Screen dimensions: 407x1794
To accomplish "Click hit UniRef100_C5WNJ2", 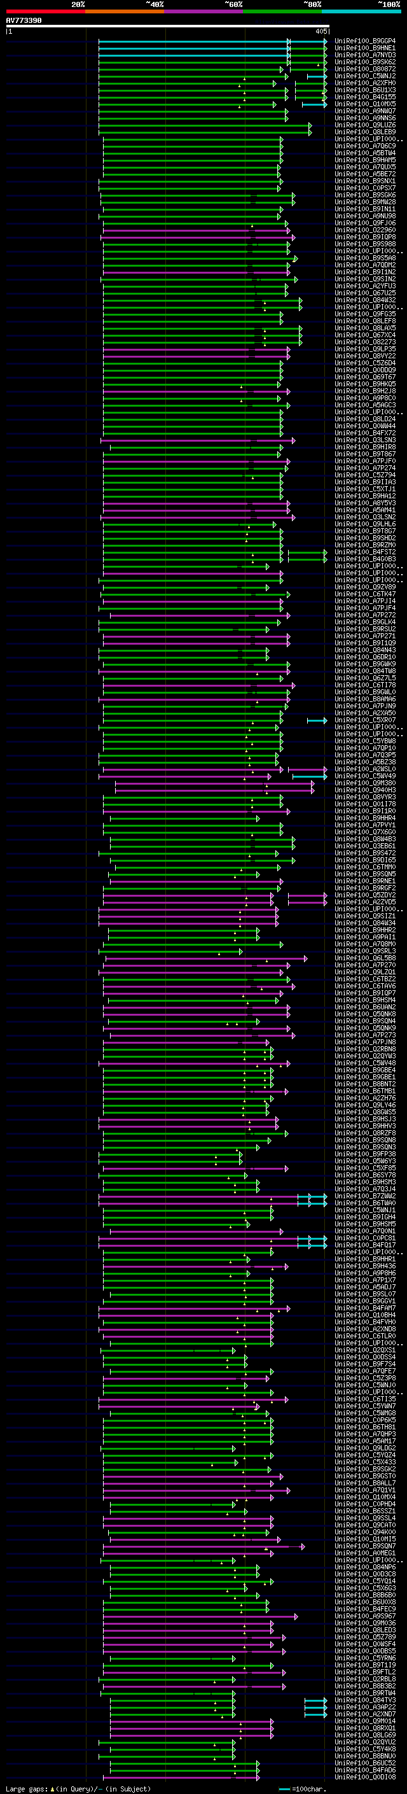I will tap(365, 76).
